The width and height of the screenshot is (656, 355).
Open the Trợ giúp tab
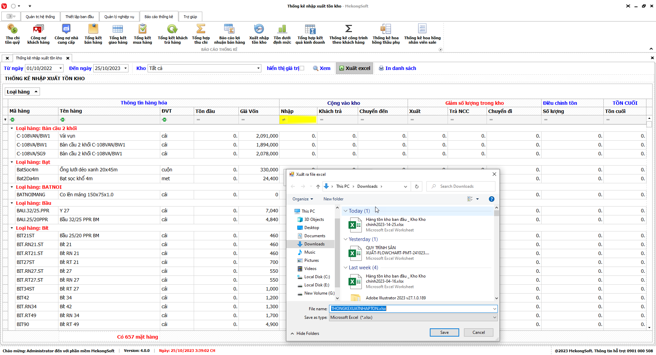(190, 17)
